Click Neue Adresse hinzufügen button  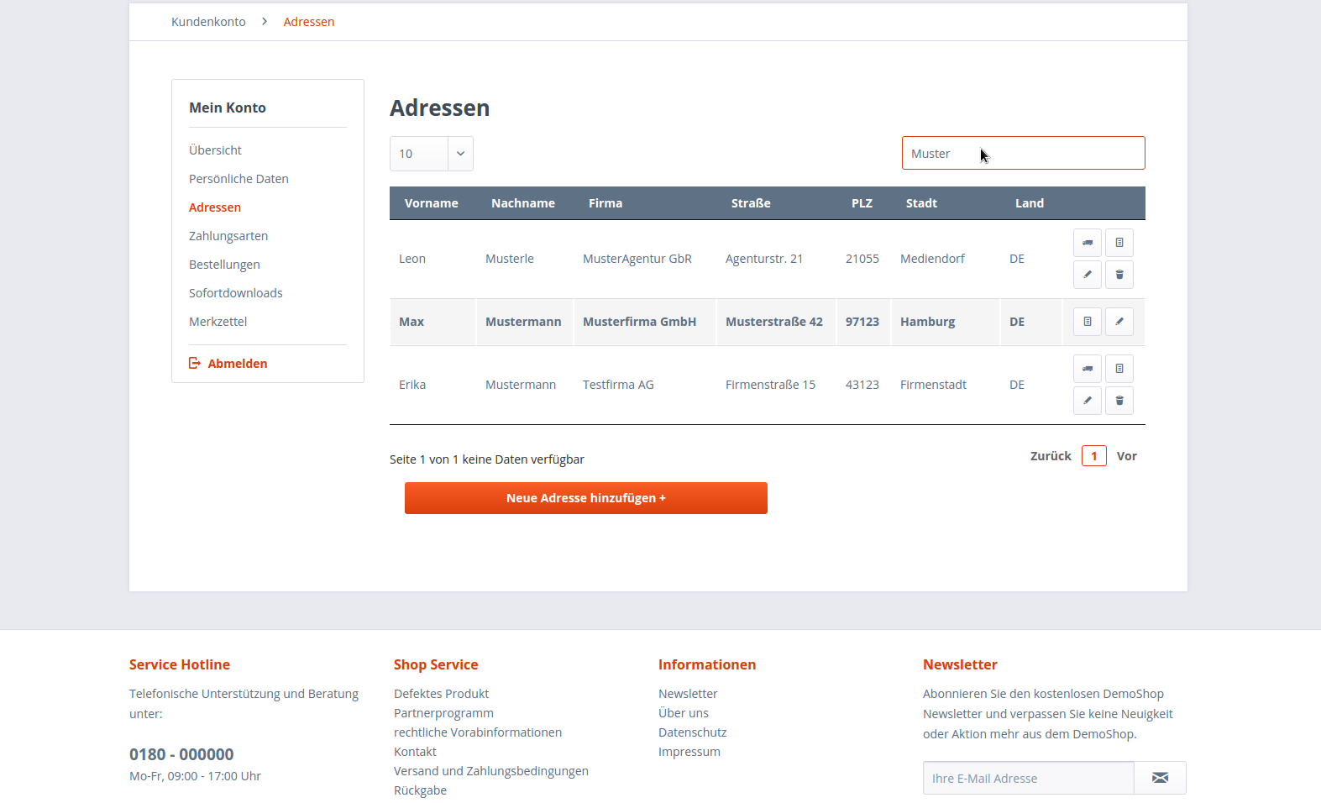point(586,498)
